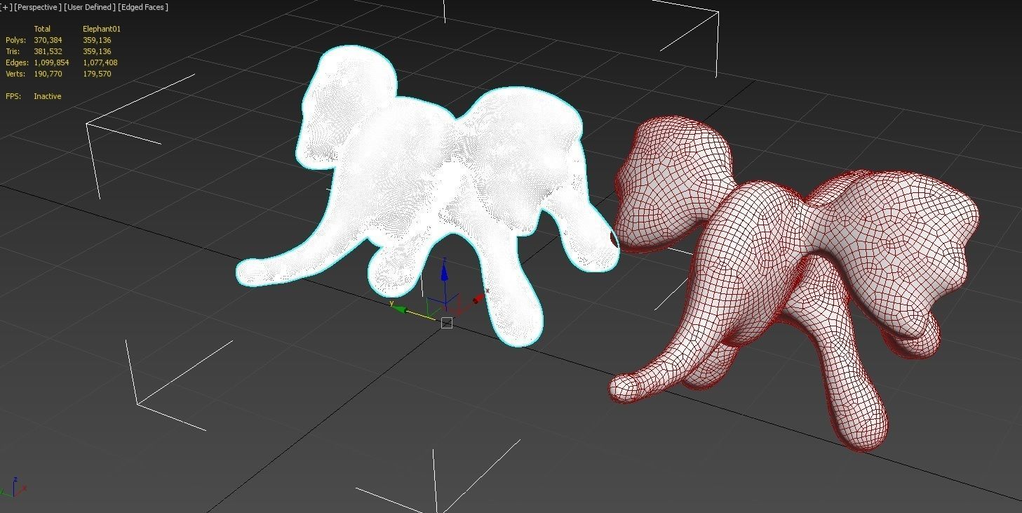Click the FPS: label

[x=13, y=96]
